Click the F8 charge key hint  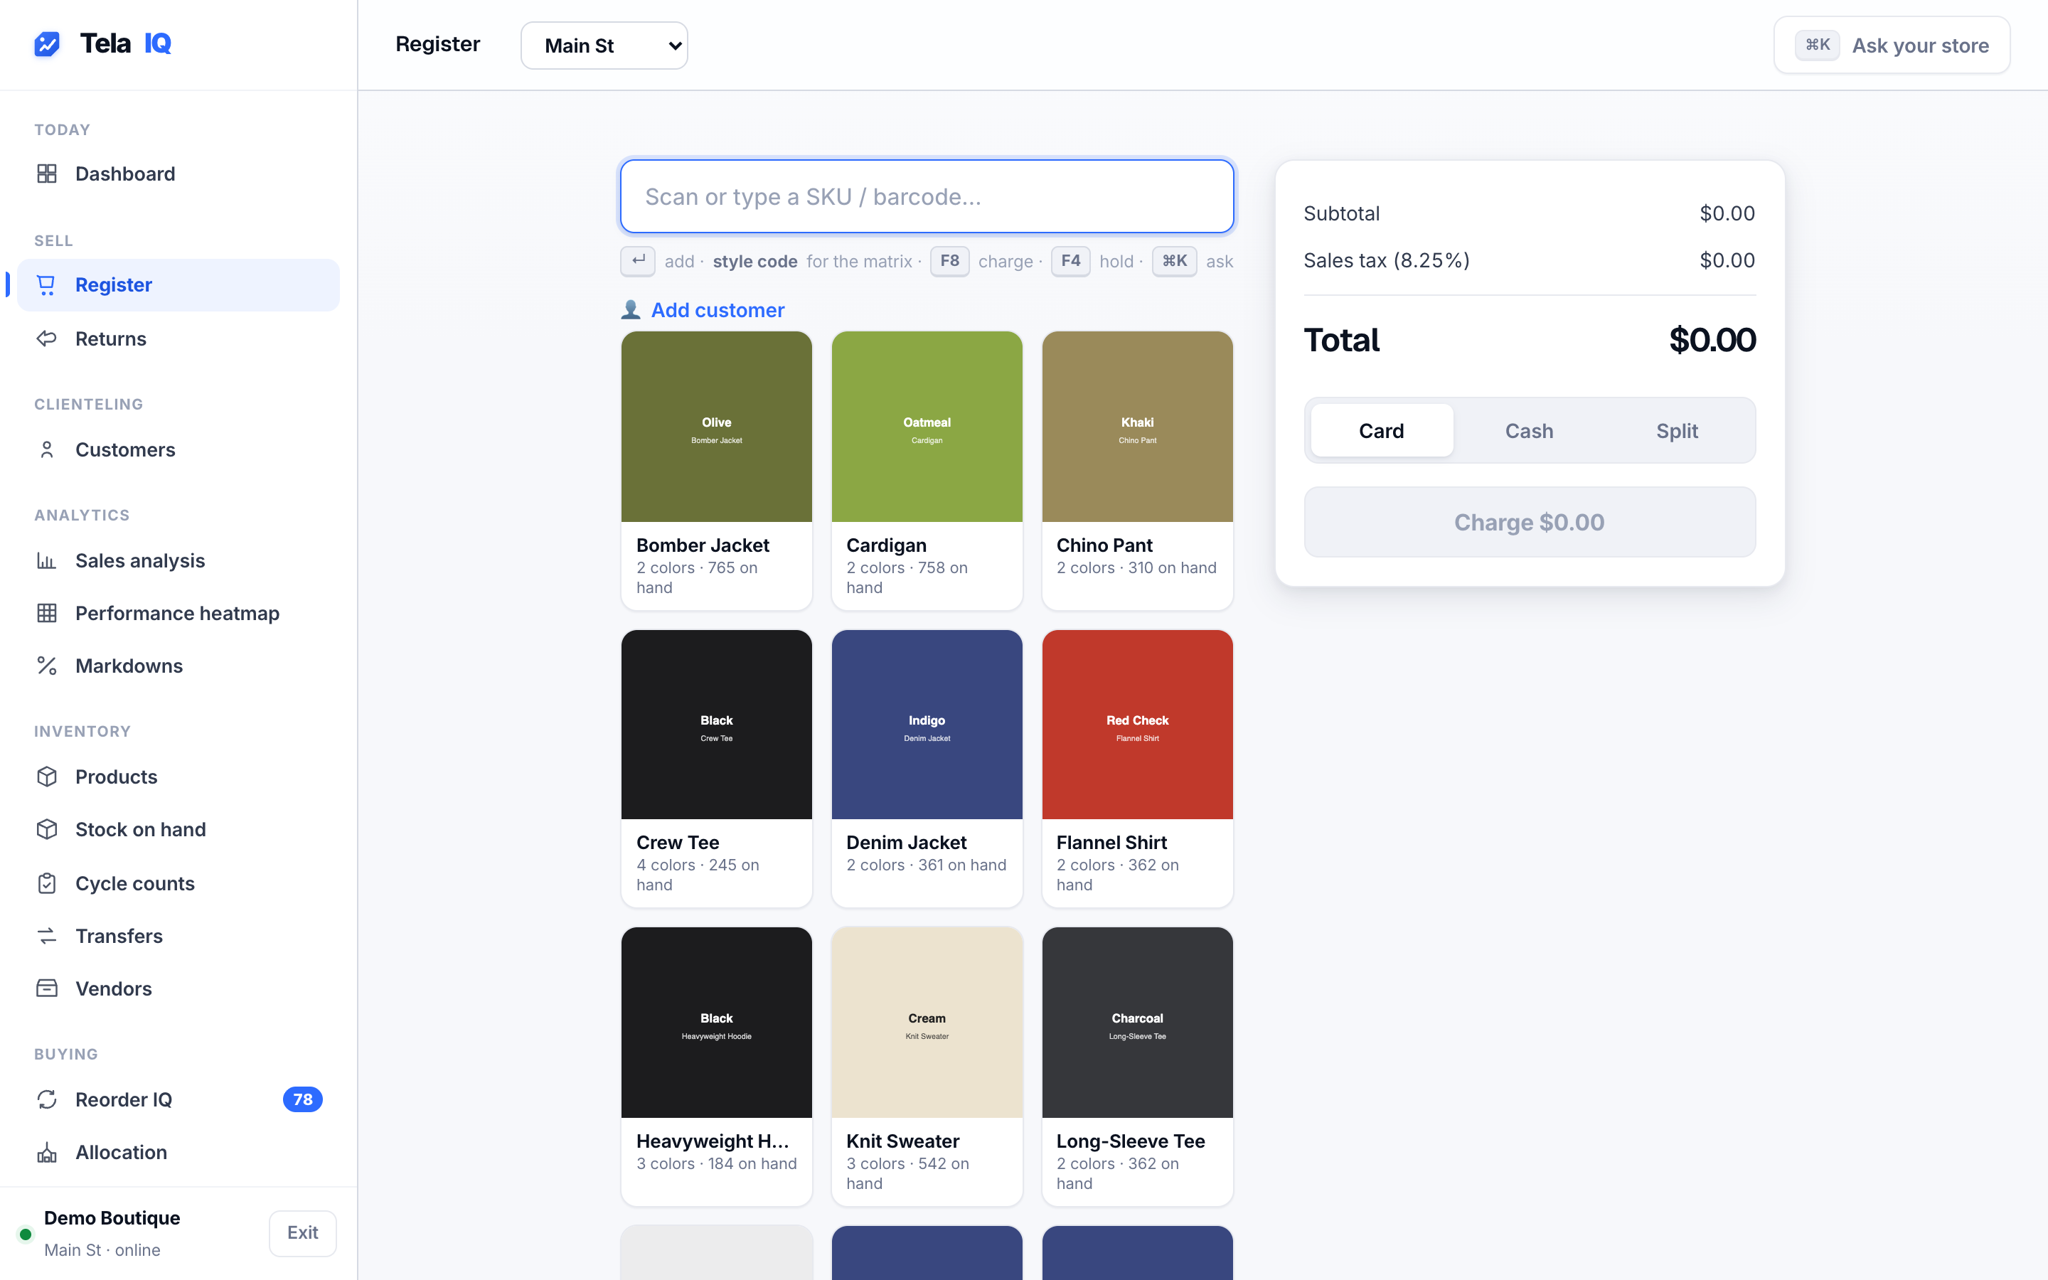tap(949, 261)
